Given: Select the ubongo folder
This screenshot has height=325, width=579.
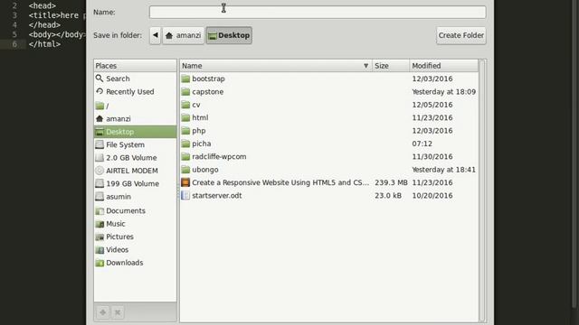Looking at the screenshot, I should [x=329, y=170].
